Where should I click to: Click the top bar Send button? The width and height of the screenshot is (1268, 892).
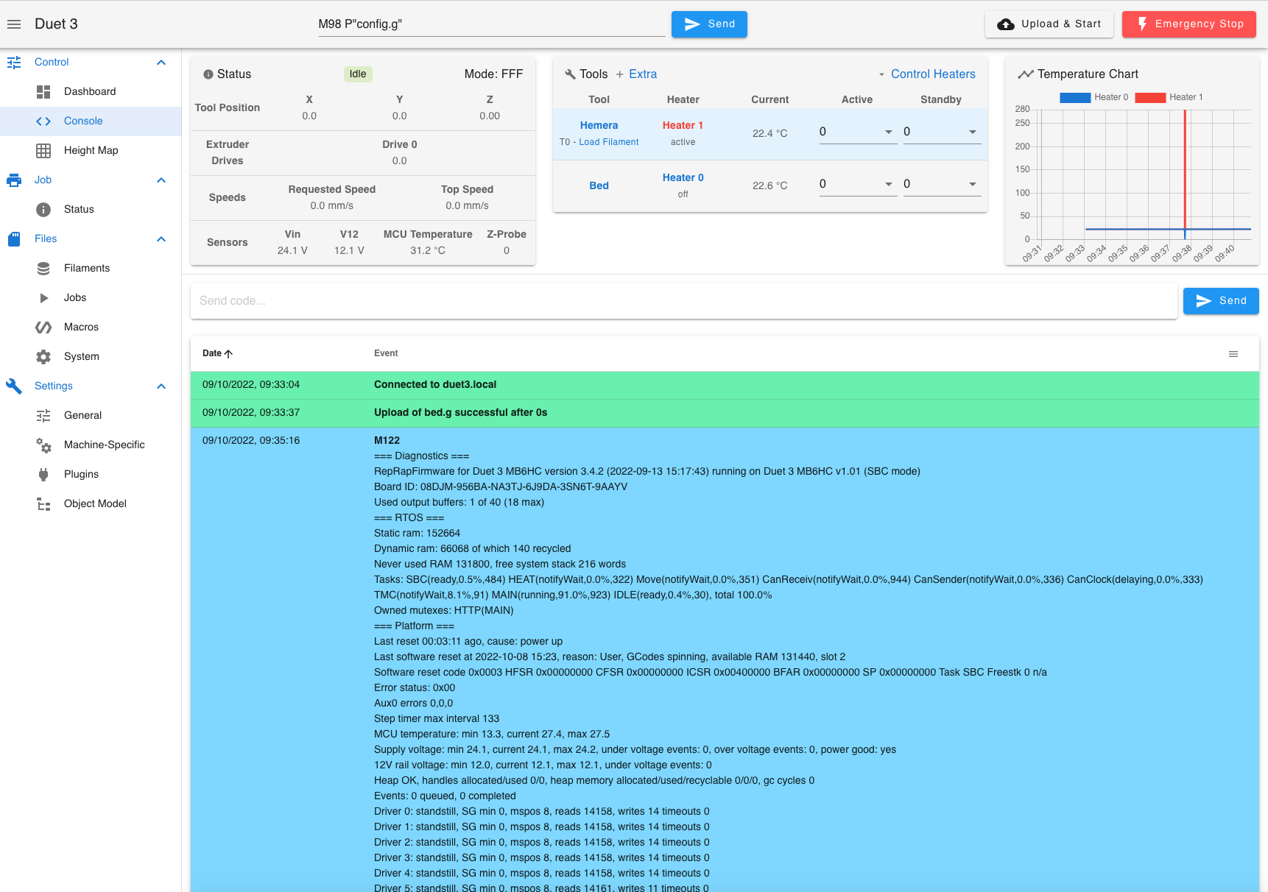[709, 24]
